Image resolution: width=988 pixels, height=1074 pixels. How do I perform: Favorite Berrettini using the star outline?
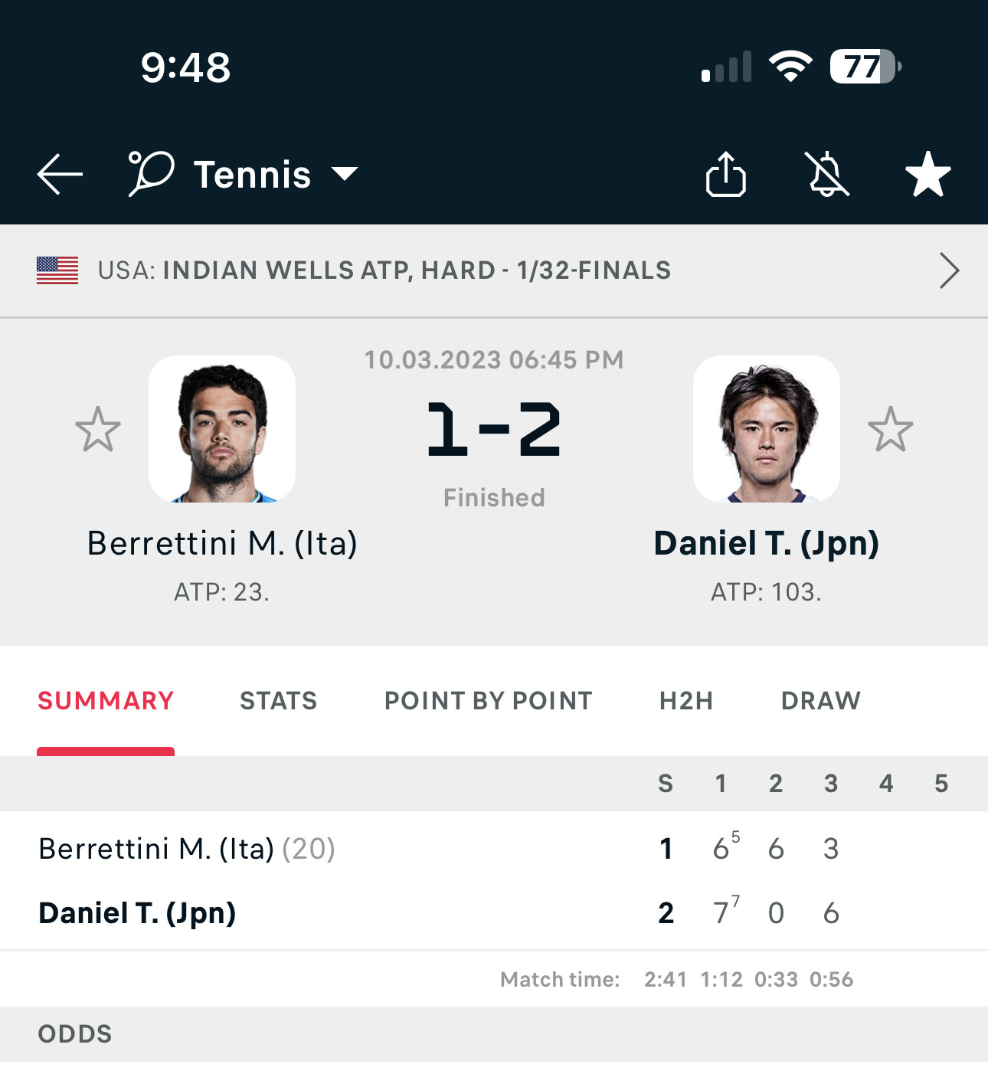click(x=98, y=429)
